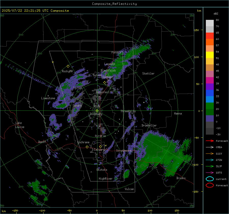
Task: Select the green 30 dBZ color swatch
Action: tap(210, 106)
